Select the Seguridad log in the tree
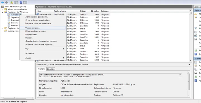 pos(15,17)
